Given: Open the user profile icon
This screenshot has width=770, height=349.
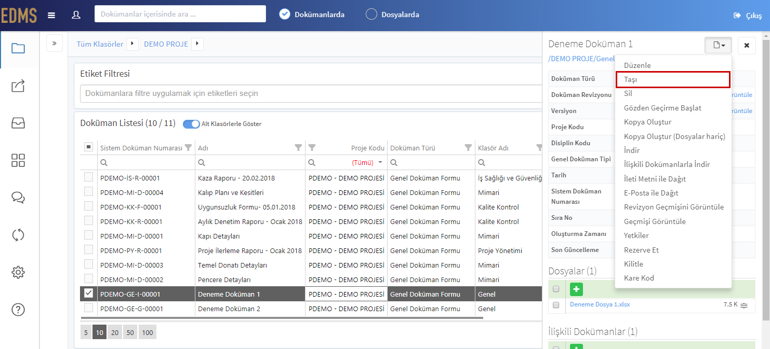Looking at the screenshot, I should [x=76, y=15].
